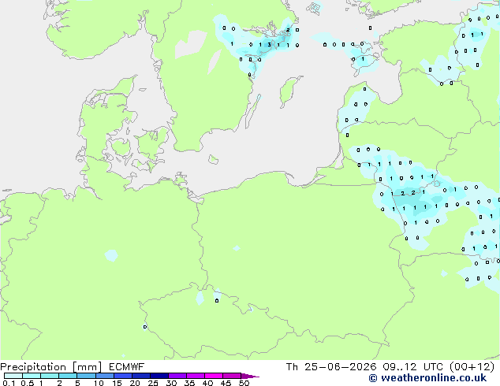Pick the legend swatch between 20 and 25
The image size is (500, 386).
click(x=141, y=376)
